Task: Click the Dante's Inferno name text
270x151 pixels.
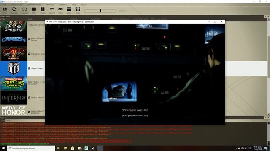Action: click(38, 97)
